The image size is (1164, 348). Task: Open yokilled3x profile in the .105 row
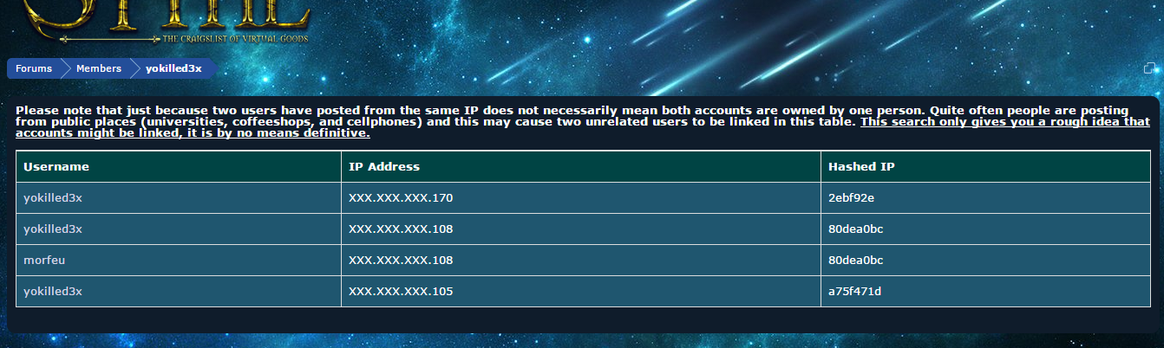point(53,291)
